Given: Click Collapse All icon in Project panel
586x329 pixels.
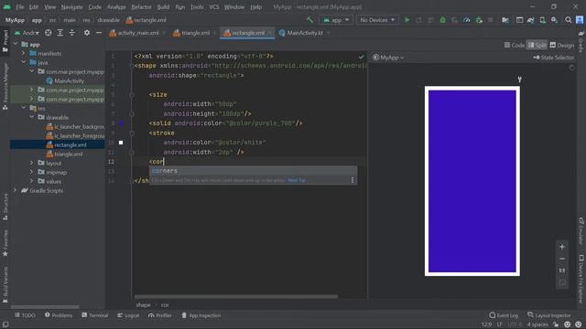Looking at the screenshot, I should 72,33.
